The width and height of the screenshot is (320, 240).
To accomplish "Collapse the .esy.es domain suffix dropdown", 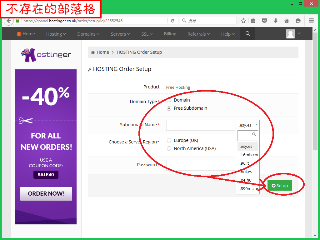I will point(248,125).
